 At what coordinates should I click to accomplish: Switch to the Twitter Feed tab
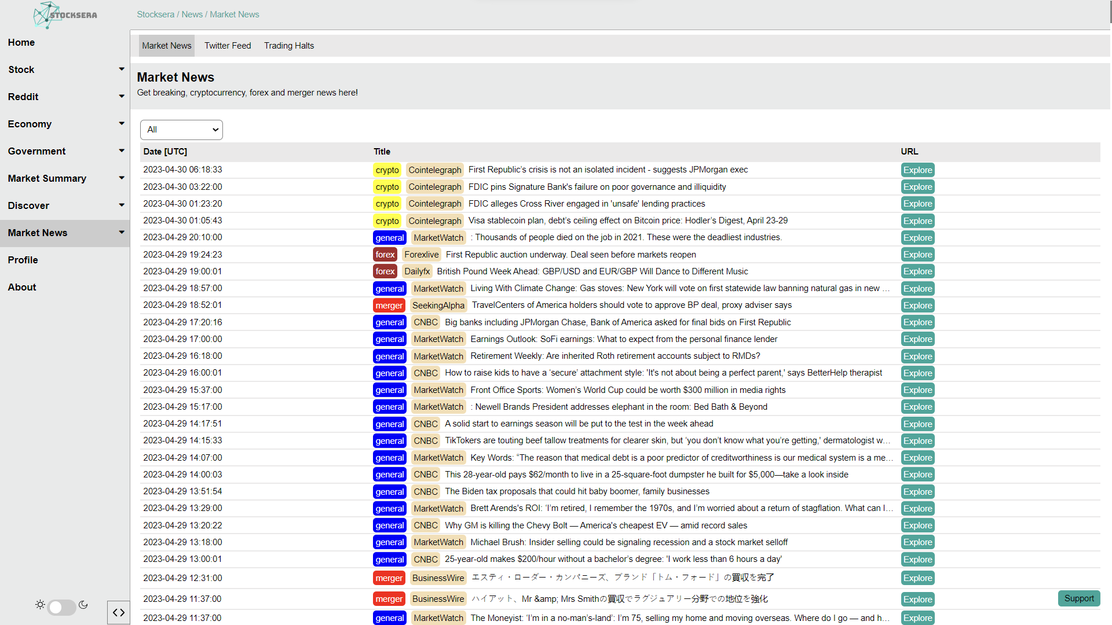coord(228,46)
